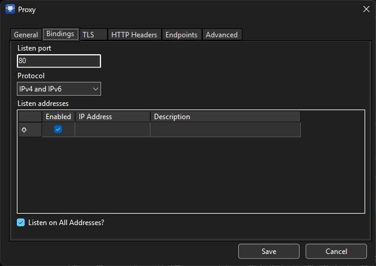Open the TLS tab
The height and width of the screenshot is (266, 376).
click(93, 35)
